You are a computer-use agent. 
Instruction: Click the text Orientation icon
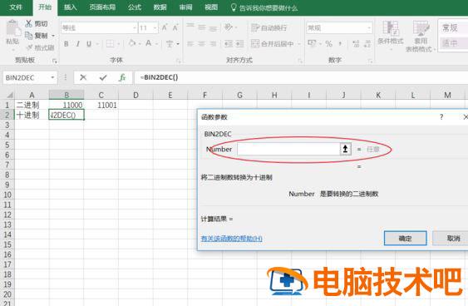pos(229,27)
